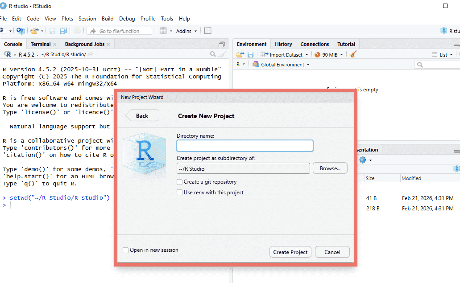This screenshot has width=460, height=283.
Task: Click the Files pane gear icon
Action: click(363, 160)
